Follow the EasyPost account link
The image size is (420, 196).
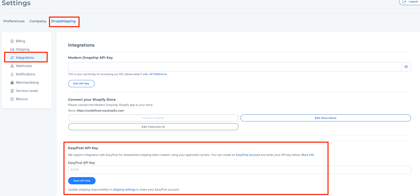(x=248, y=155)
